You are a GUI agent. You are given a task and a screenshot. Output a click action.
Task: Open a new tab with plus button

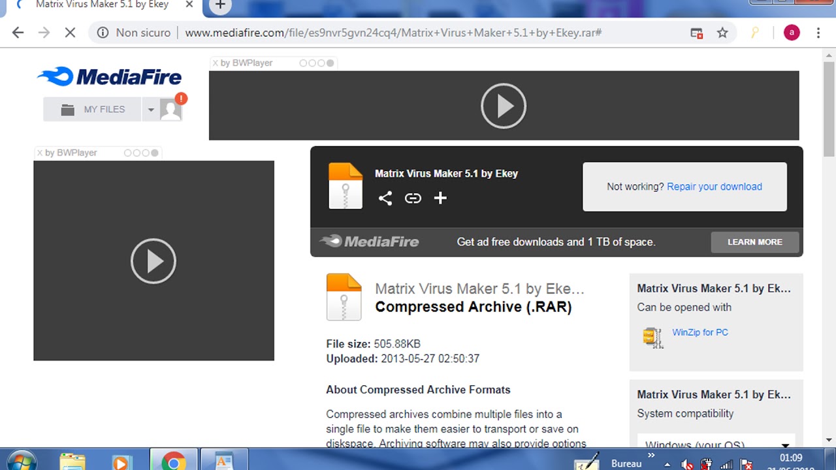(220, 5)
